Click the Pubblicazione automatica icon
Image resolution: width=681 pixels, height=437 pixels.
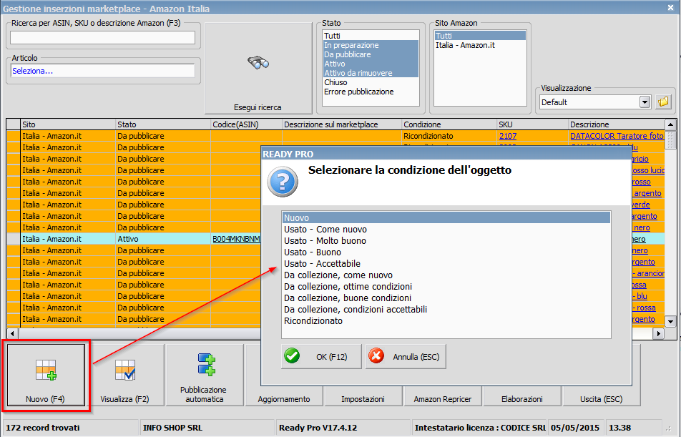click(x=206, y=365)
